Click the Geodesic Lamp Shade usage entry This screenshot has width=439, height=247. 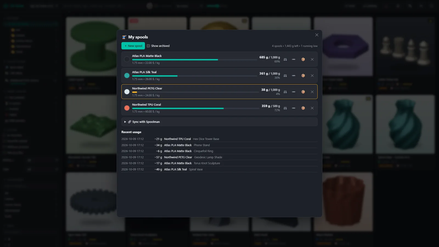(219, 157)
